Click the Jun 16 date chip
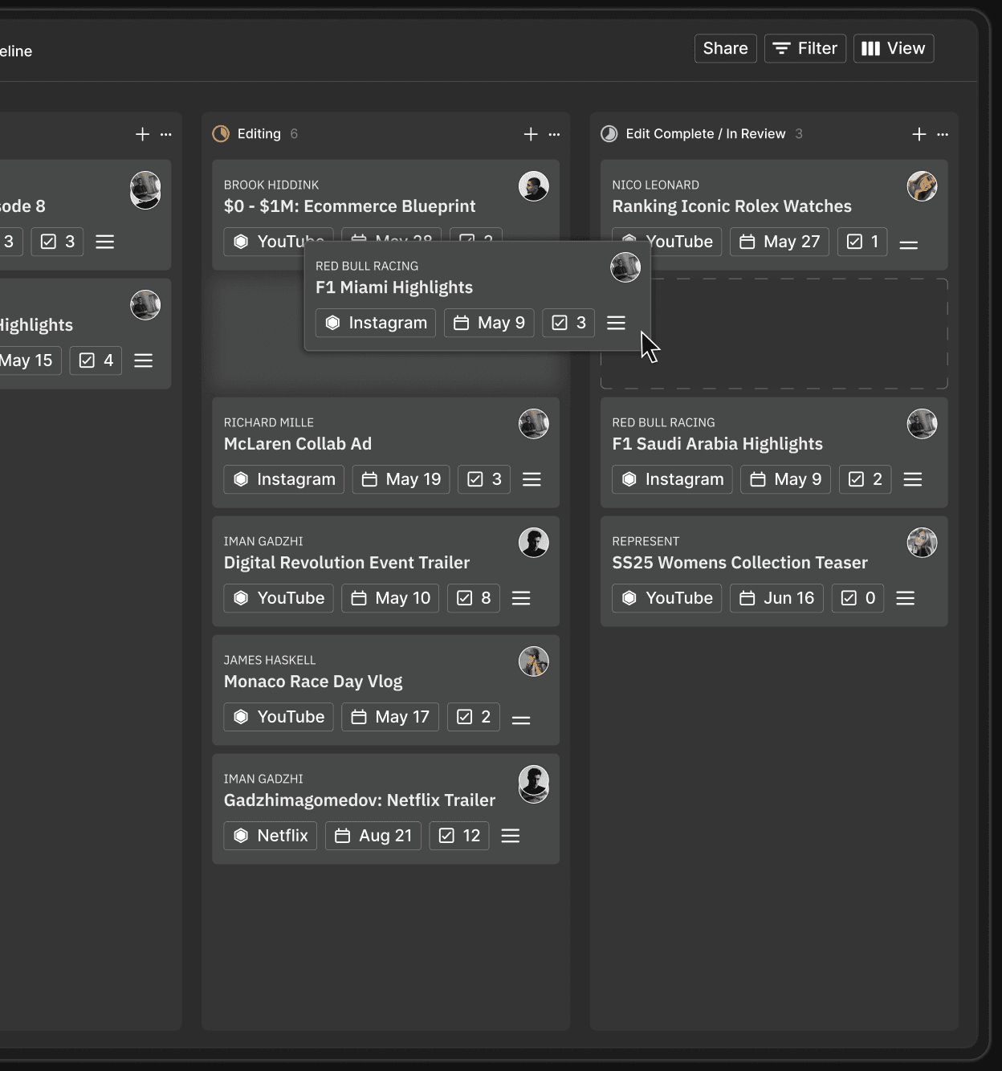The width and height of the screenshot is (1002, 1071). tap(776, 598)
